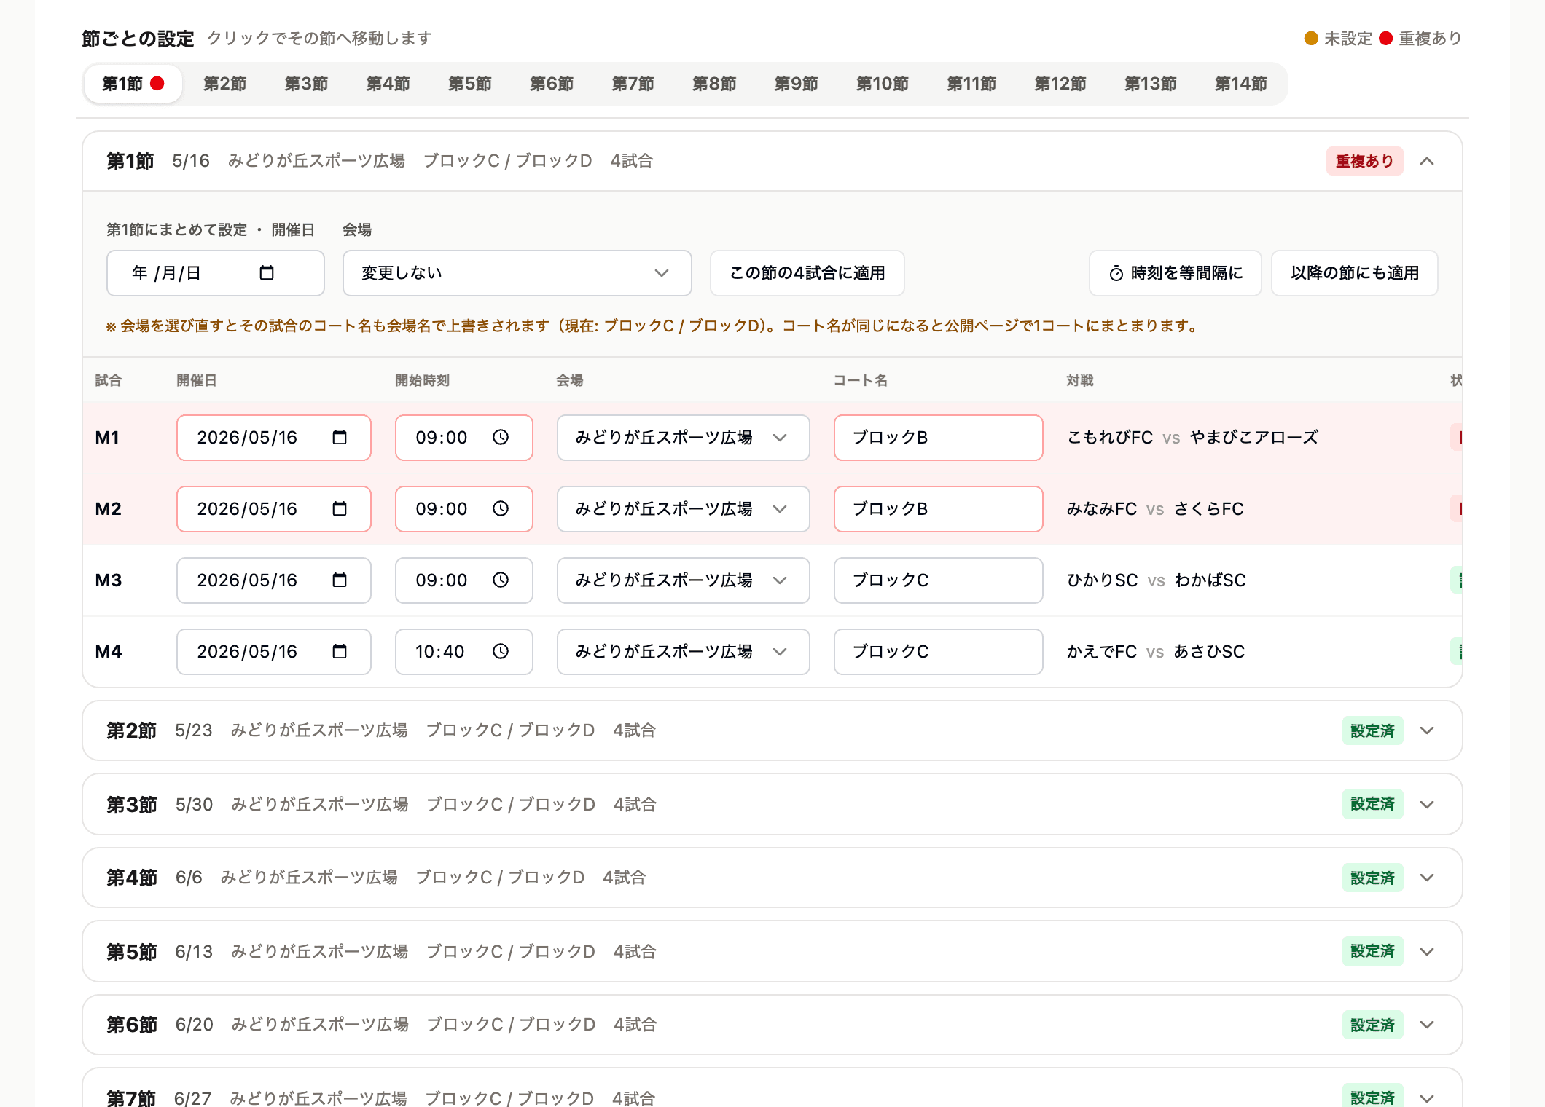Image resolution: width=1545 pixels, height=1107 pixels.
Task: Open the M2 start time clock icon
Action: tap(501, 509)
